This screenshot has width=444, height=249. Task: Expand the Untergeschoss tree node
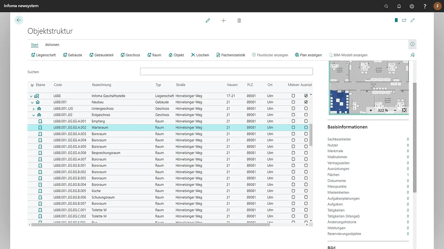34,109
